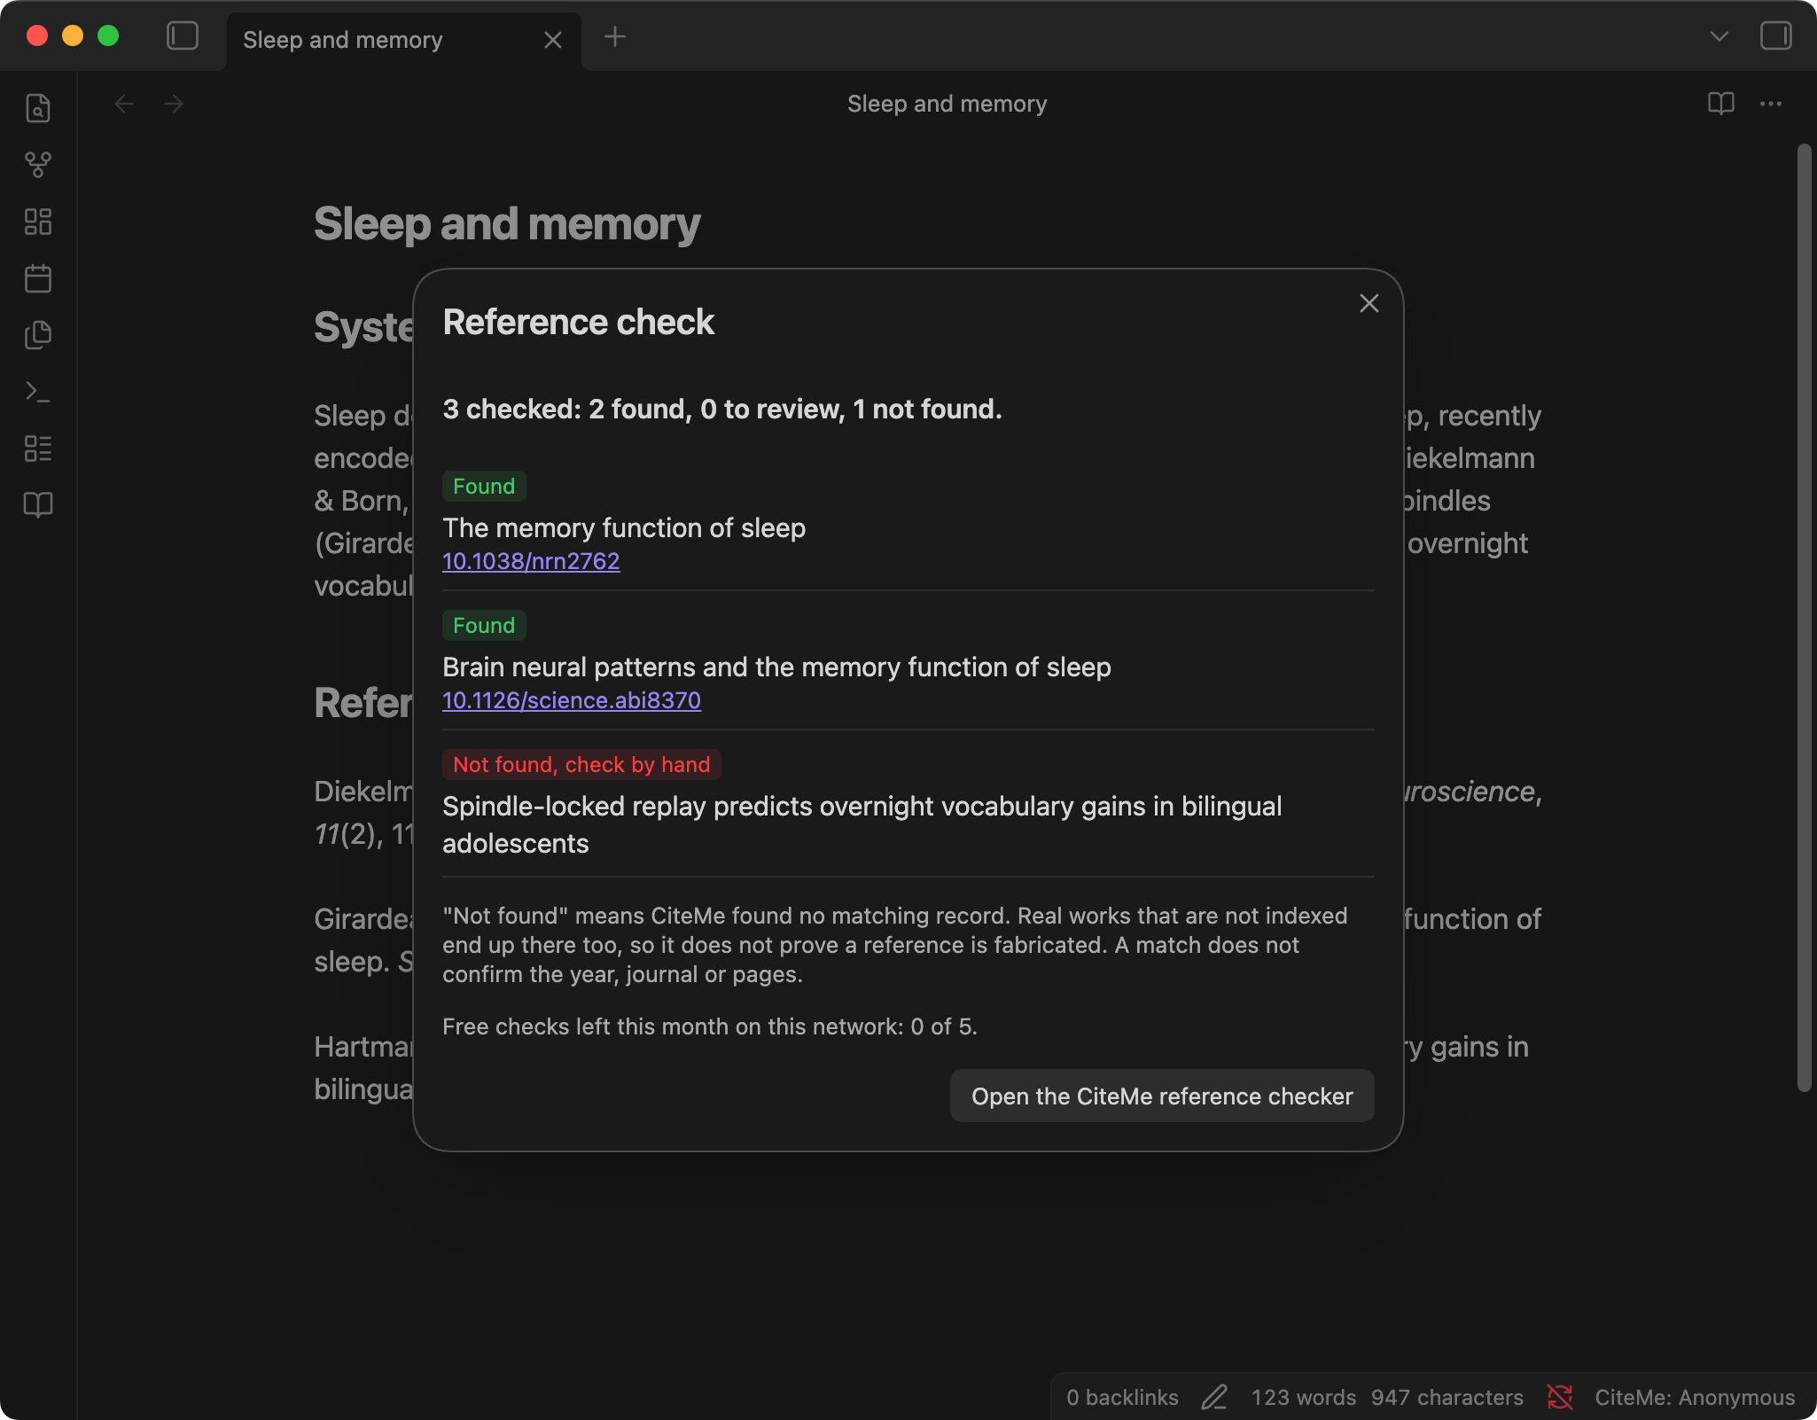Close the Reference check dialog
This screenshot has width=1817, height=1420.
(x=1369, y=303)
